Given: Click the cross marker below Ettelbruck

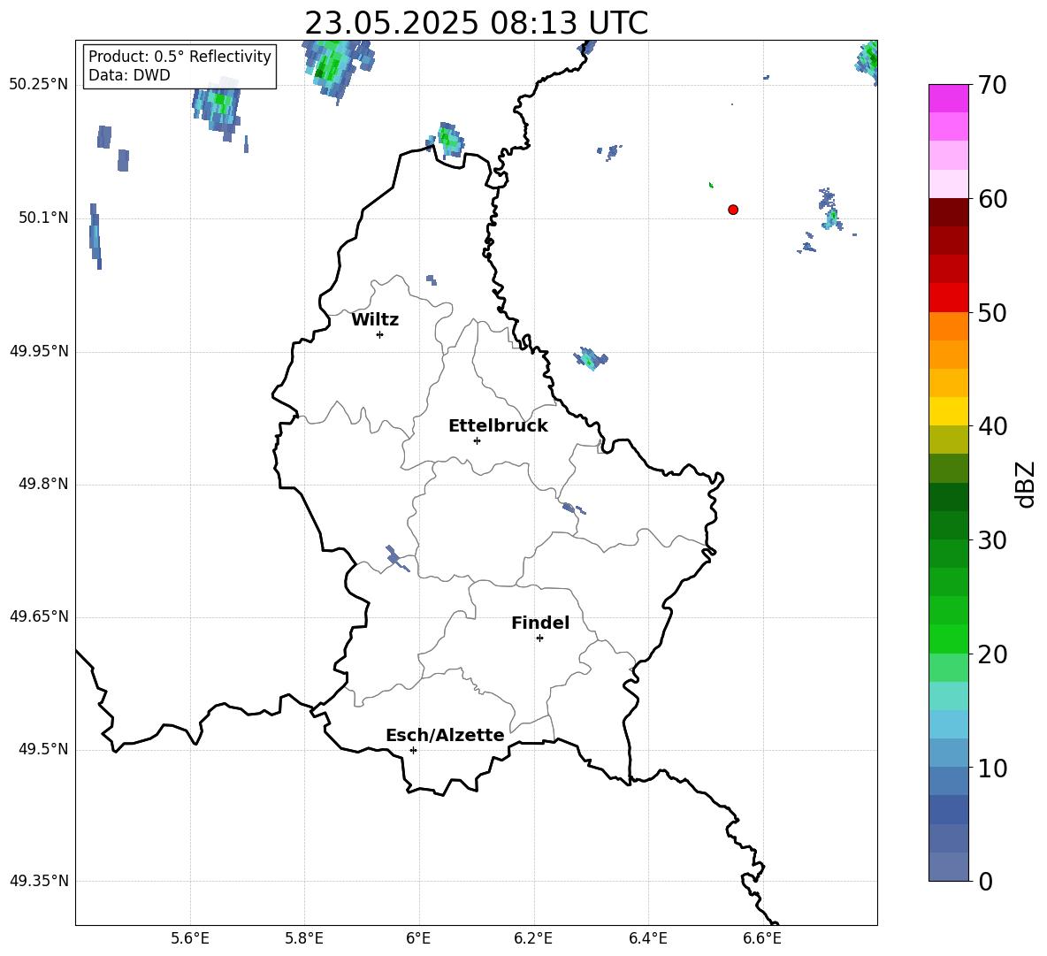Looking at the screenshot, I should [477, 440].
